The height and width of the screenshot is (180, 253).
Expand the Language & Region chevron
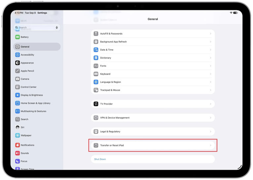click(211, 82)
